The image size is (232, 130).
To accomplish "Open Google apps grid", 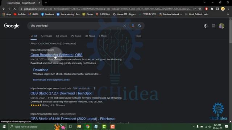I will point(214,26).
